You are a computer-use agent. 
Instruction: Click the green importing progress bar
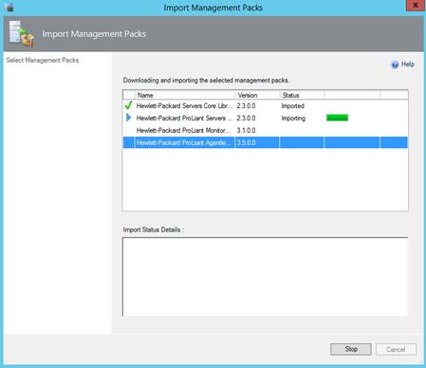click(x=337, y=118)
